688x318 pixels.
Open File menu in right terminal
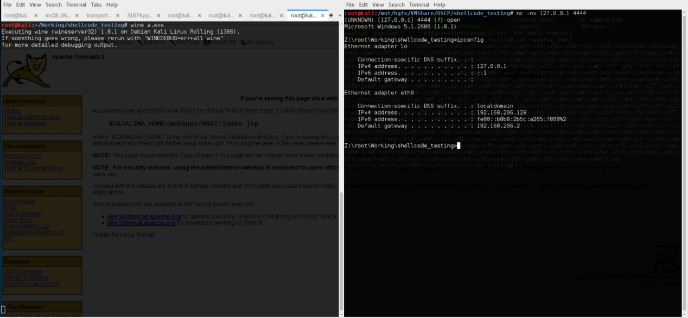[351, 4]
